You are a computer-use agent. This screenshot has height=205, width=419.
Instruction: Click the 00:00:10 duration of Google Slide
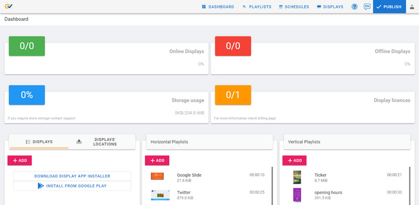click(x=257, y=175)
